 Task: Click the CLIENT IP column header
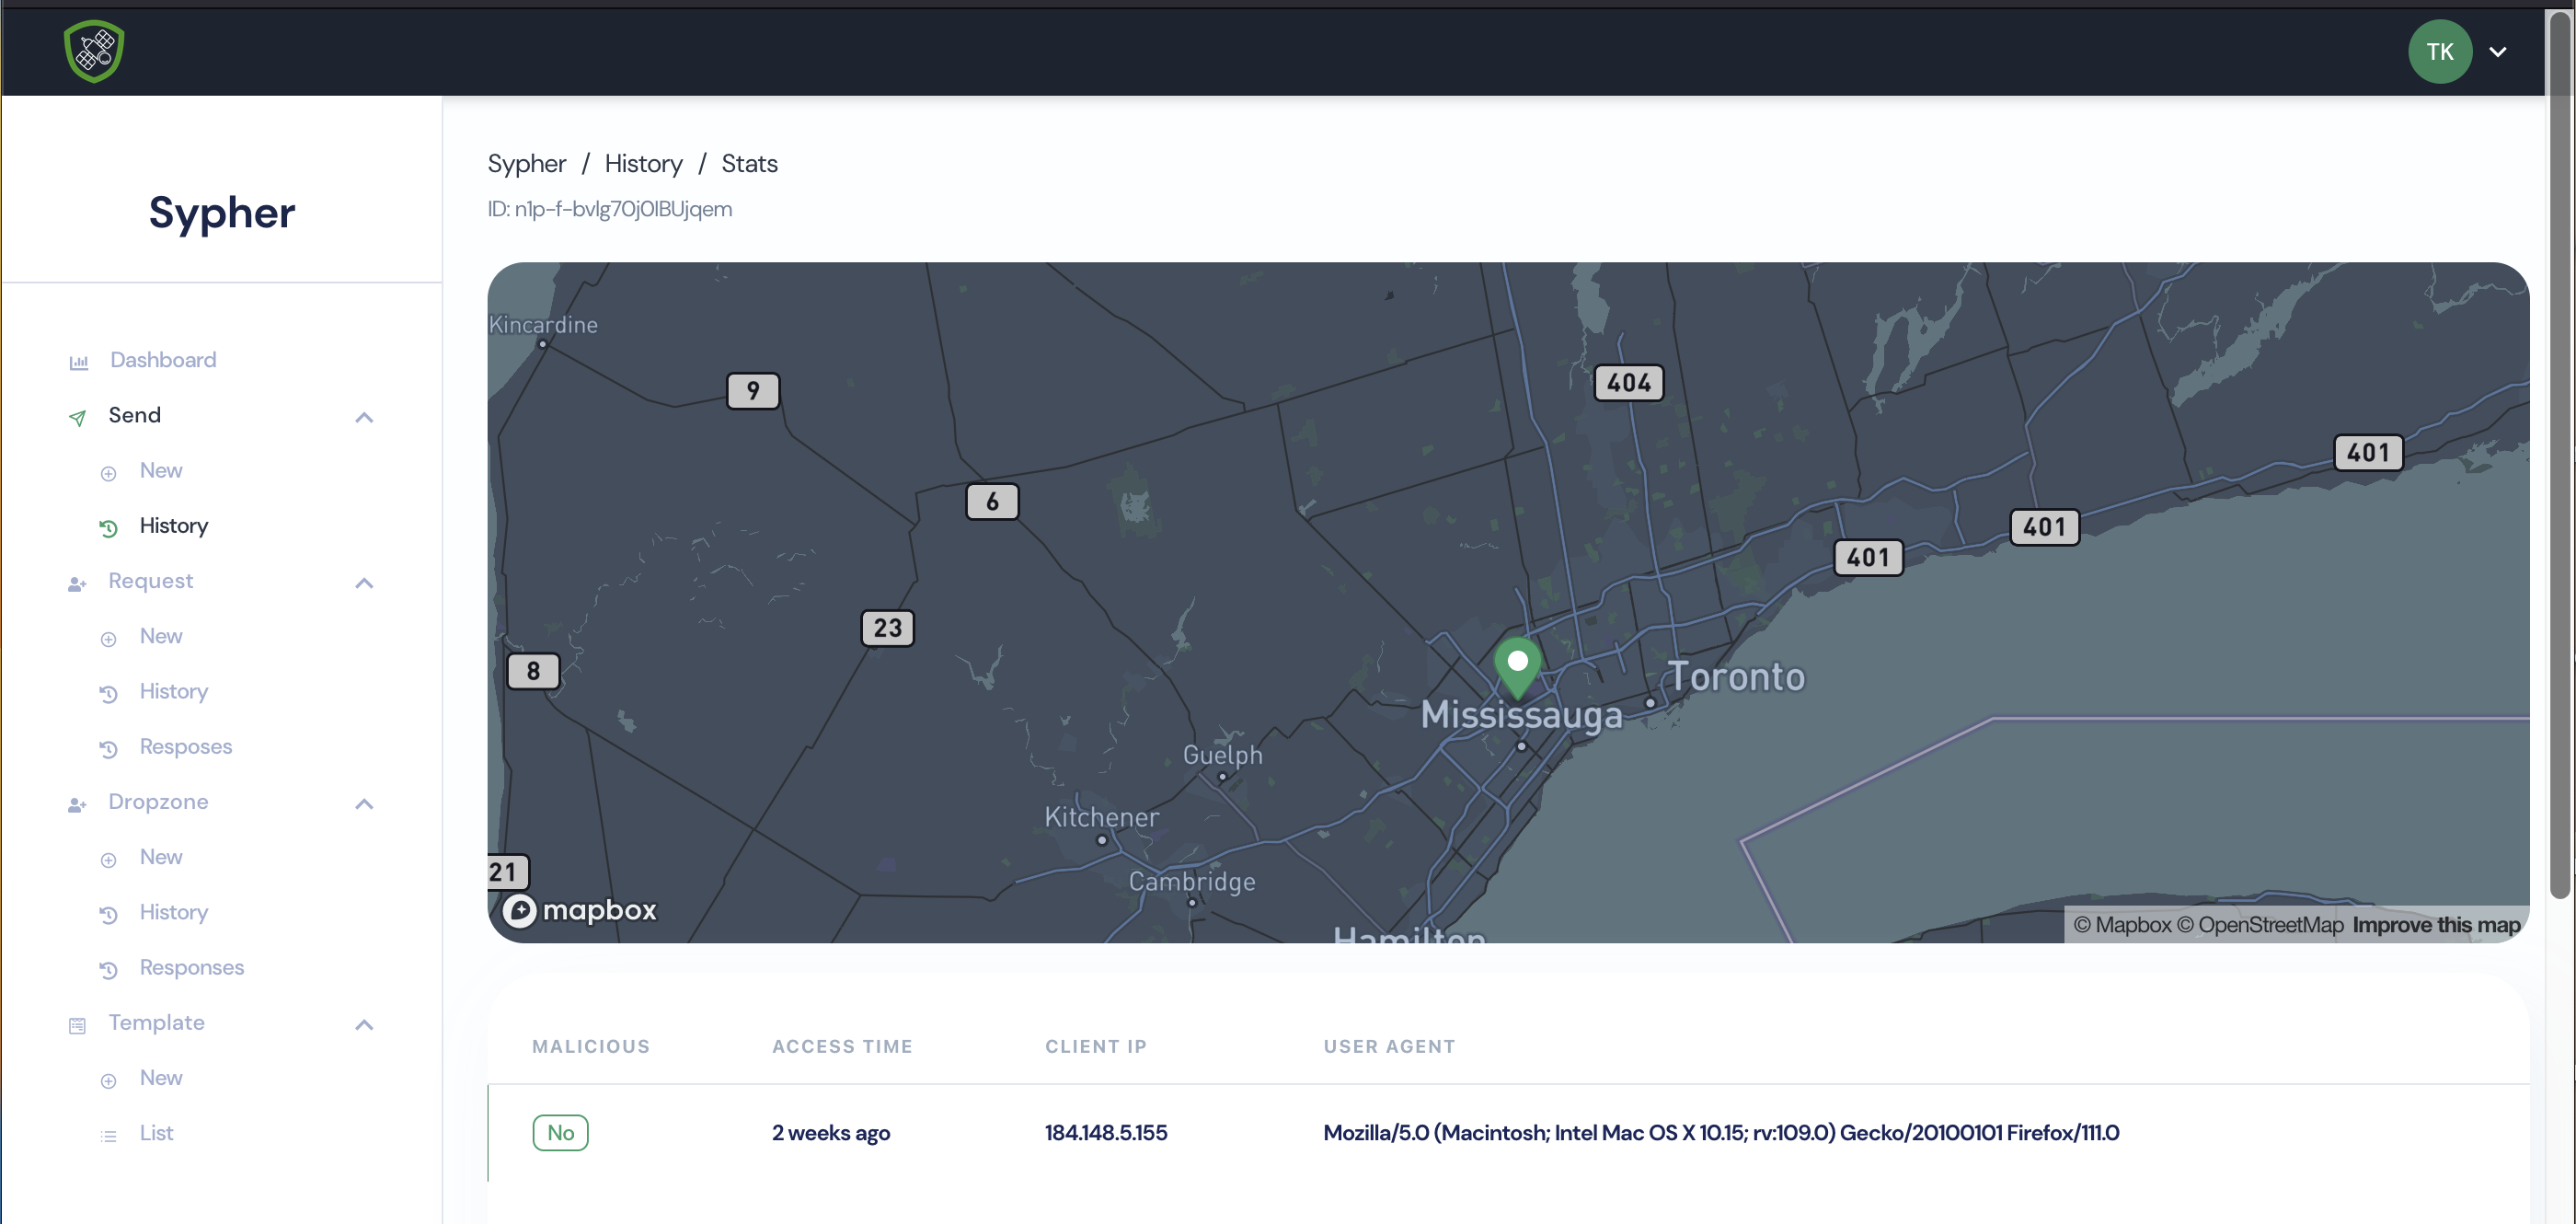point(1096,1047)
